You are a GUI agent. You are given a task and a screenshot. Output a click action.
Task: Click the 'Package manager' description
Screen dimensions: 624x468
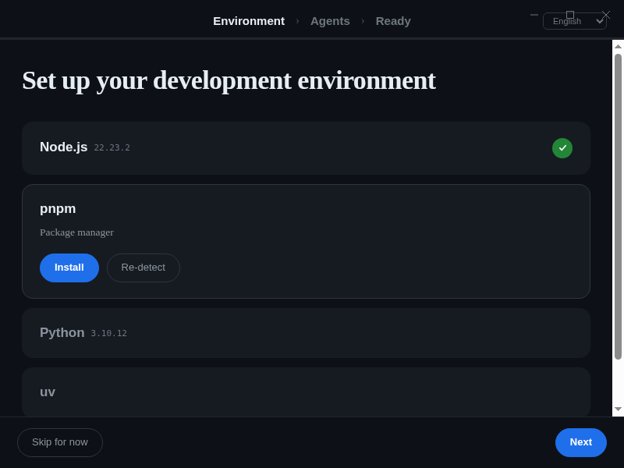tap(76, 232)
